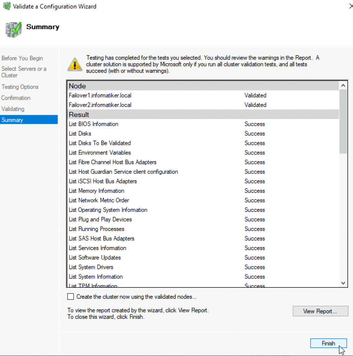This screenshot has height=356, width=353.
Task: Select the Before You Begin step
Action: [x=22, y=58]
